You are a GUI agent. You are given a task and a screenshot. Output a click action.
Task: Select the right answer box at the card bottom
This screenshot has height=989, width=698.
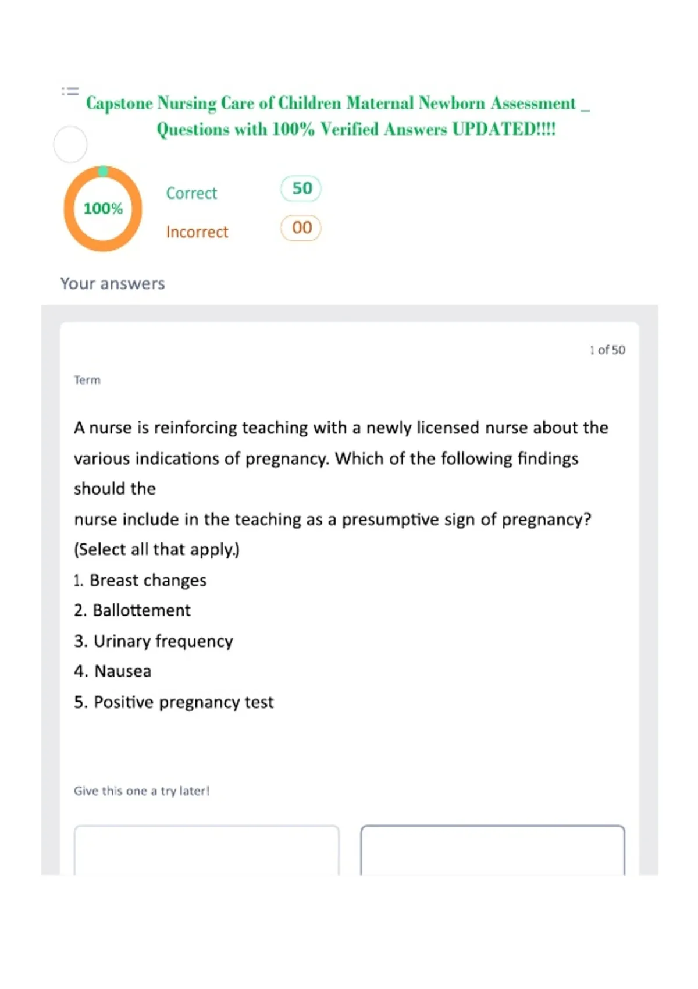tap(493, 850)
